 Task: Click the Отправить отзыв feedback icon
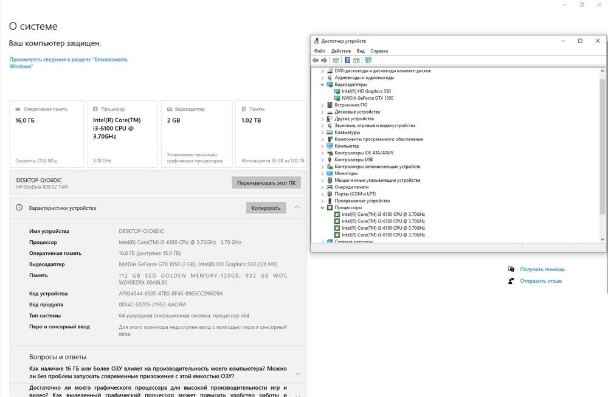511,281
